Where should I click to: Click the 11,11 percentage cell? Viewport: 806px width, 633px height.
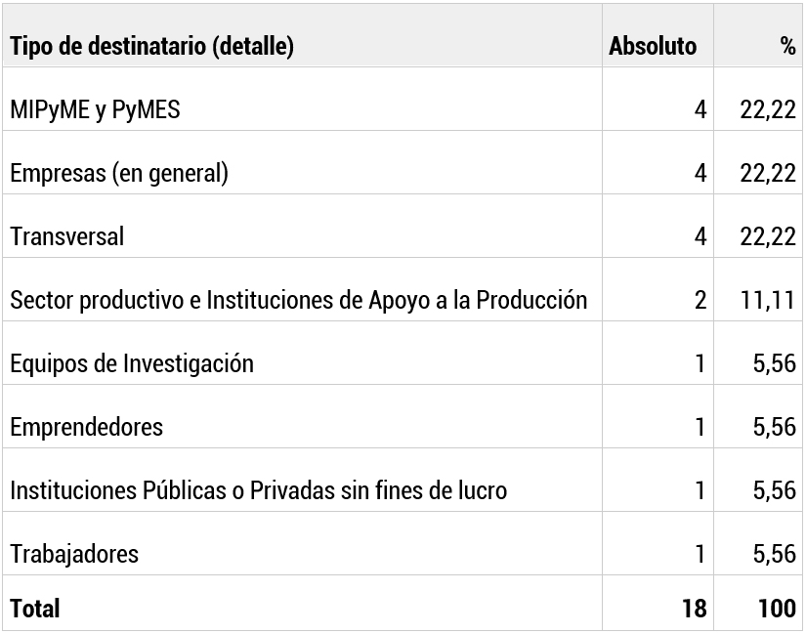tap(768, 300)
